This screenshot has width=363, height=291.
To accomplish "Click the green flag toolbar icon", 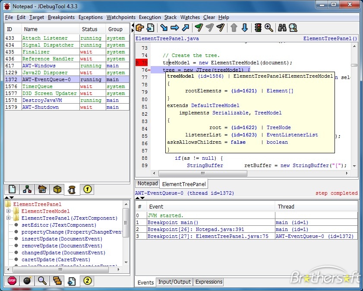I will coord(199,28).
